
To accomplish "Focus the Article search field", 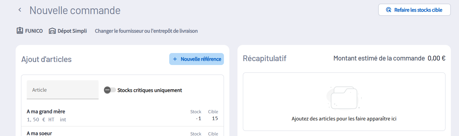I will (x=63, y=90).
